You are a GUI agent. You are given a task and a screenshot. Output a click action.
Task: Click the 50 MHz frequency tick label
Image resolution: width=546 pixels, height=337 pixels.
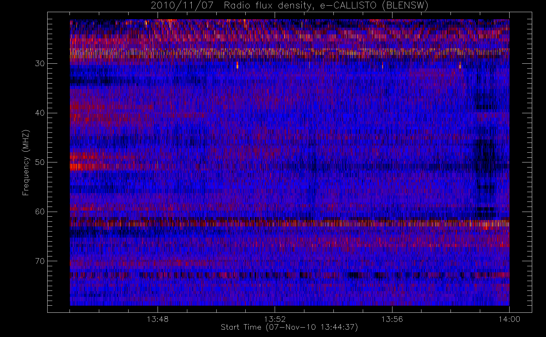(x=39, y=162)
